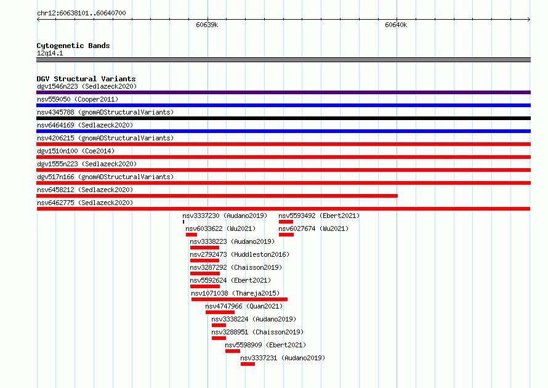Select the shorter red nsv6458212 bar

pyautogui.click(x=217, y=196)
